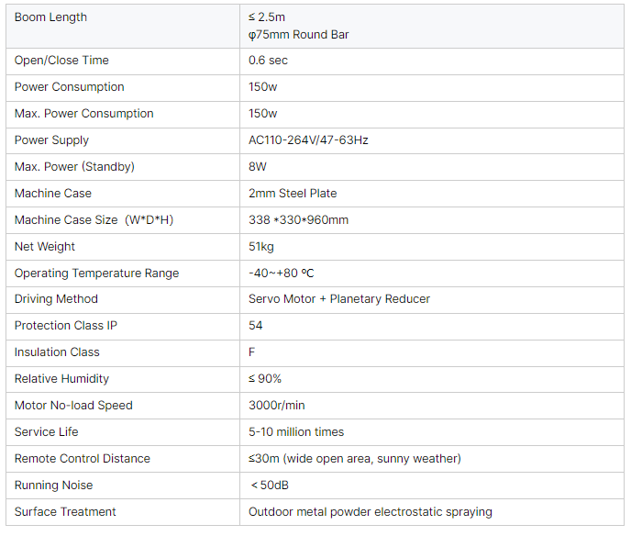Select the 8W standby power value
The height and width of the screenshot is (536, 631).
click(x=258, y=167)
